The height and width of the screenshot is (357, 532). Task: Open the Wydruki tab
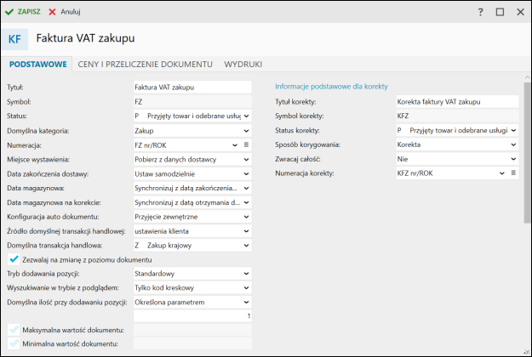coord(243,65)
